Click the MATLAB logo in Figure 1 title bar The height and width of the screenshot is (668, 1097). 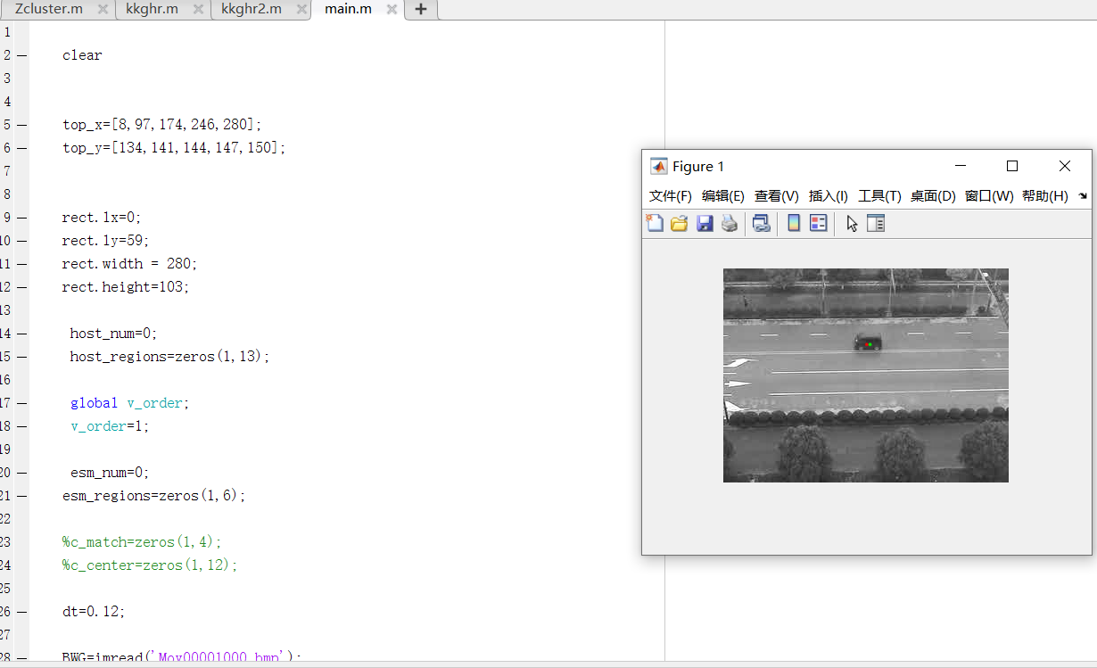[658, 166]
